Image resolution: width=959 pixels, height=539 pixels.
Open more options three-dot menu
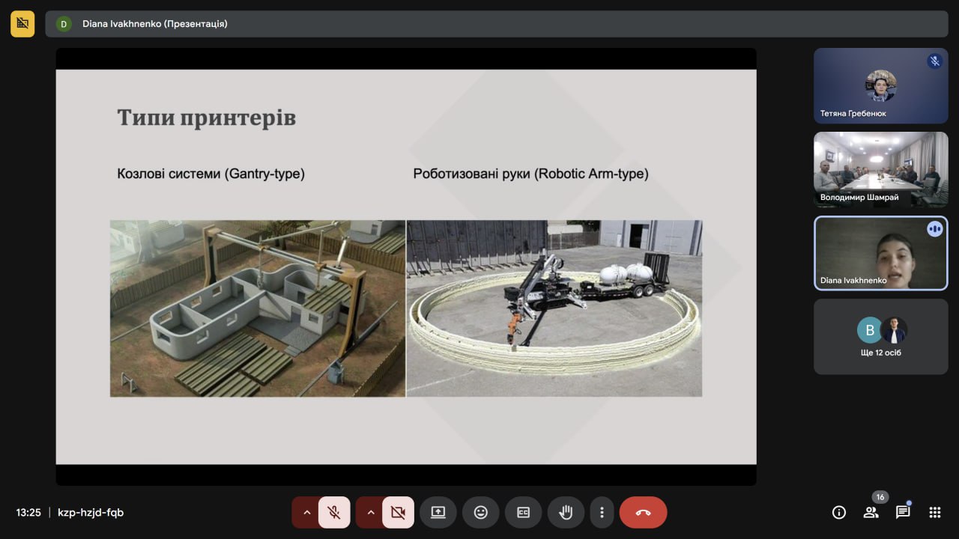coord(602,513)
